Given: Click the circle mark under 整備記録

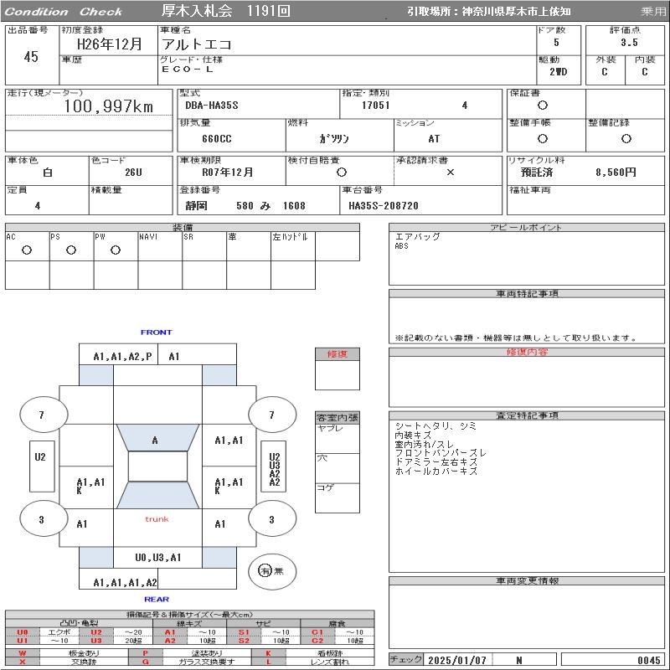Looking at the screenshot, I should (626, 138).
